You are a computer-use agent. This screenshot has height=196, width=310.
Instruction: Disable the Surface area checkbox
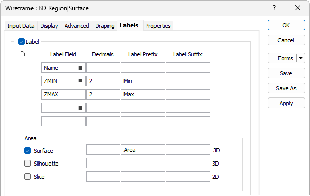coord(28,151)
